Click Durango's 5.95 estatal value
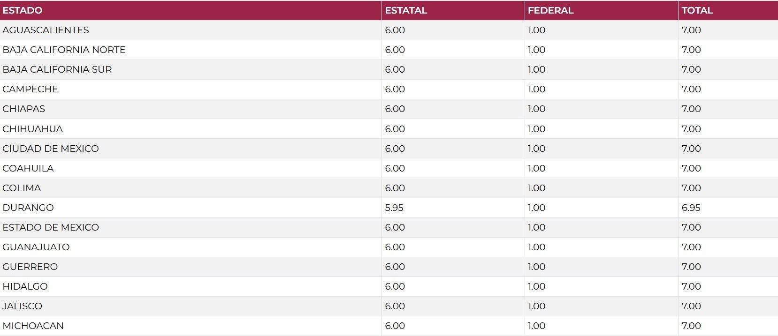 pos(394,208)
